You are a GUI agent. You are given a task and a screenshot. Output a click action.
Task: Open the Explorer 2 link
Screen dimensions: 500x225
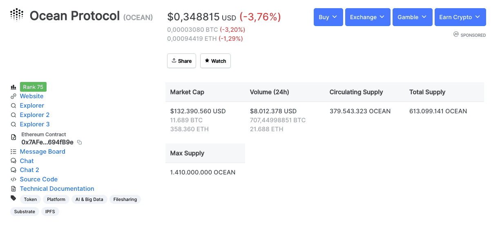[35, 115]
